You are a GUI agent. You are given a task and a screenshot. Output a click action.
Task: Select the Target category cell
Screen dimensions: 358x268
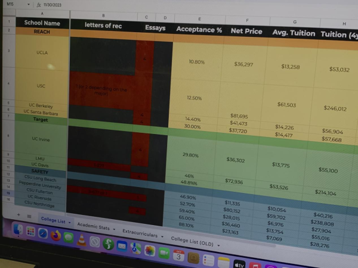(41, 120)
